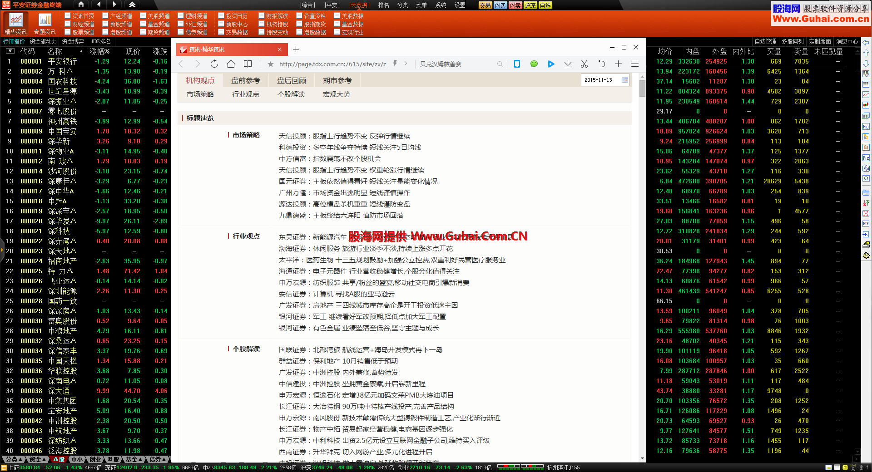The height and width of the screenshot is (472, 872).
Task: Click the back triangle in title bar
Action: coord(99,5)
